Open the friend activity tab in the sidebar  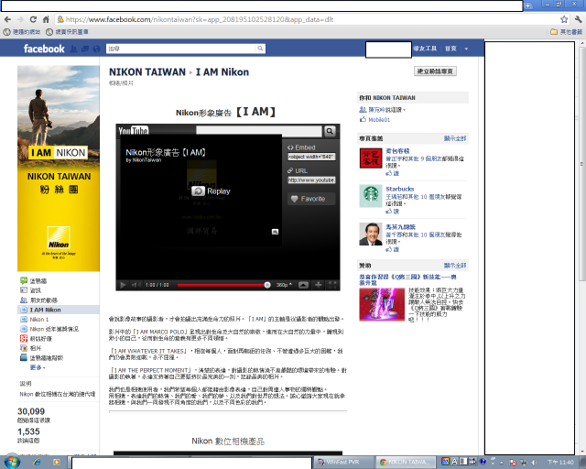pyautogui.click(x=38, y=300)
